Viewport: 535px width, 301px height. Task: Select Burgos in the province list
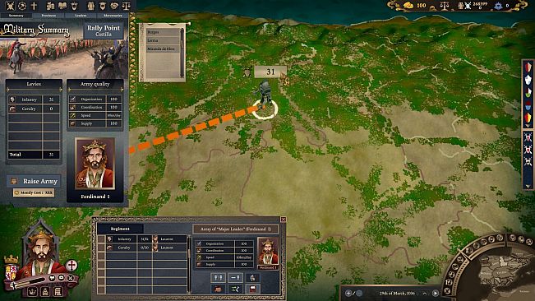[163, 32]
